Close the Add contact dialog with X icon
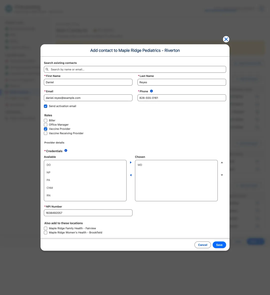 226,39
